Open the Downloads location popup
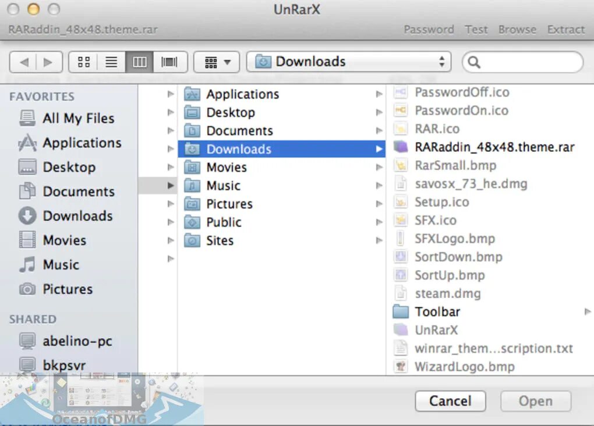 click(x=349, y=62)
